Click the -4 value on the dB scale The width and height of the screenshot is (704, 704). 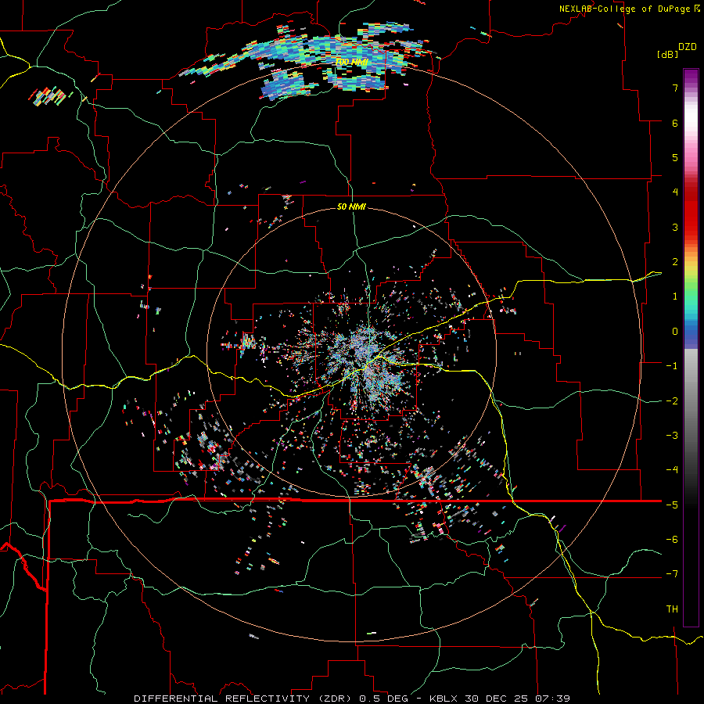672,470
